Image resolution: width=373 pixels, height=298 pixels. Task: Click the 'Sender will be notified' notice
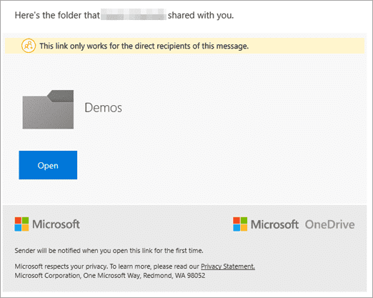click(x=109, y=251)
